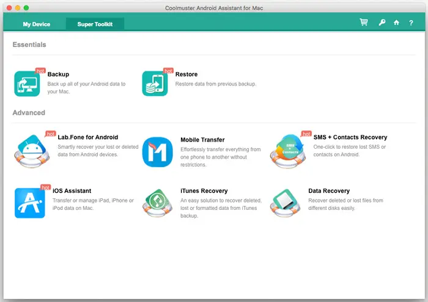This screenshot has height=302, width=428.
Task: Launch the Mobile Transfer icon
Action: (158, 152)
